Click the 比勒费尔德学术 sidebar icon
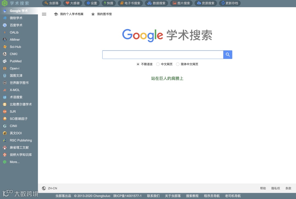This screenshot has height=199, width=296. coord(5,104)
